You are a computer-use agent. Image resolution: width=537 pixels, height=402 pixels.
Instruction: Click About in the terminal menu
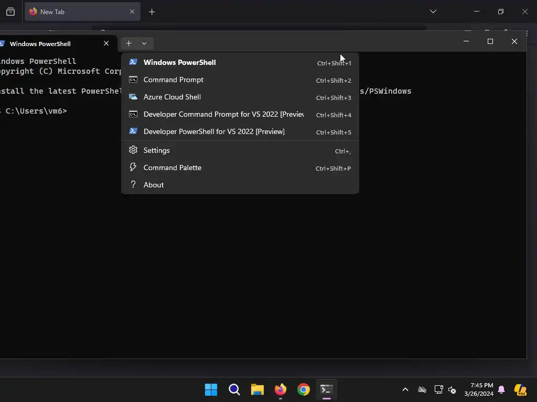[x=240, y=185]
